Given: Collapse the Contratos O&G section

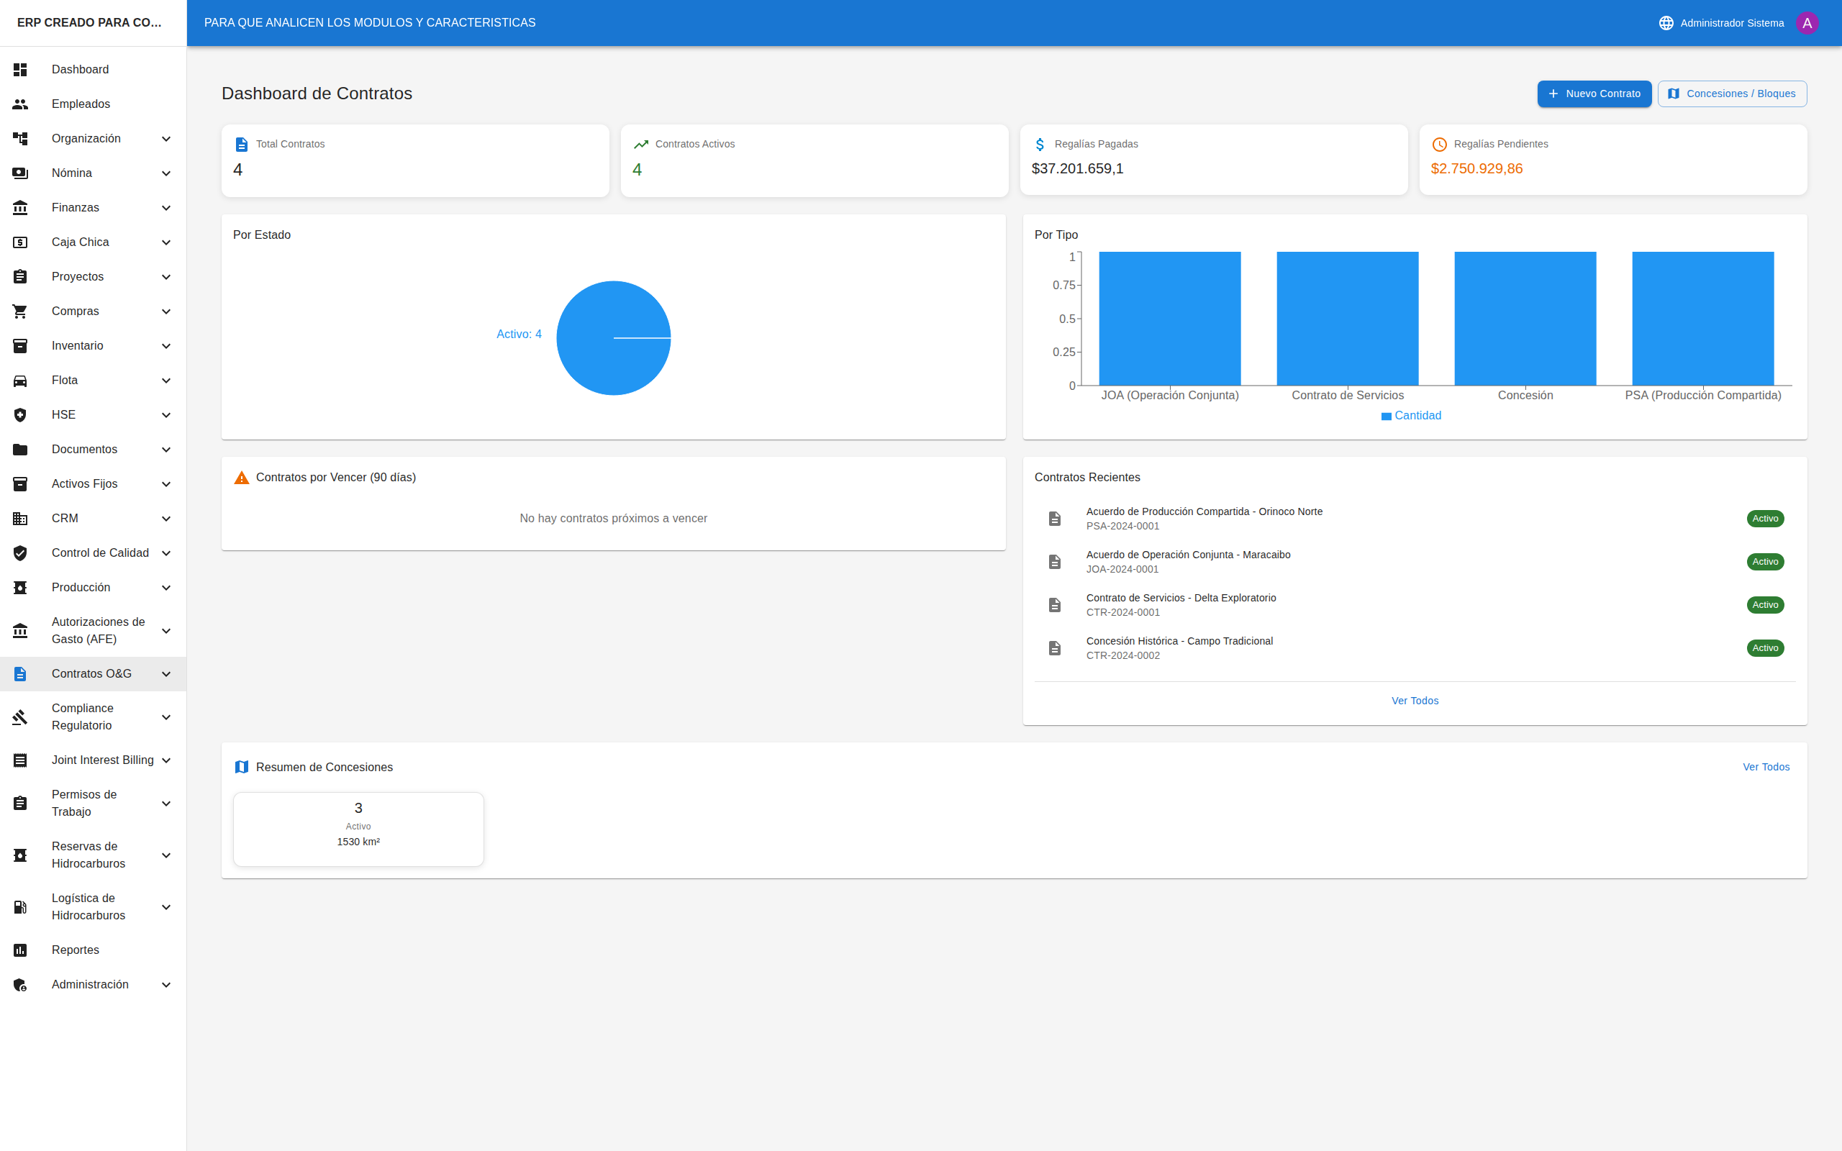Looking at the screenshot, I should (91, 674).
